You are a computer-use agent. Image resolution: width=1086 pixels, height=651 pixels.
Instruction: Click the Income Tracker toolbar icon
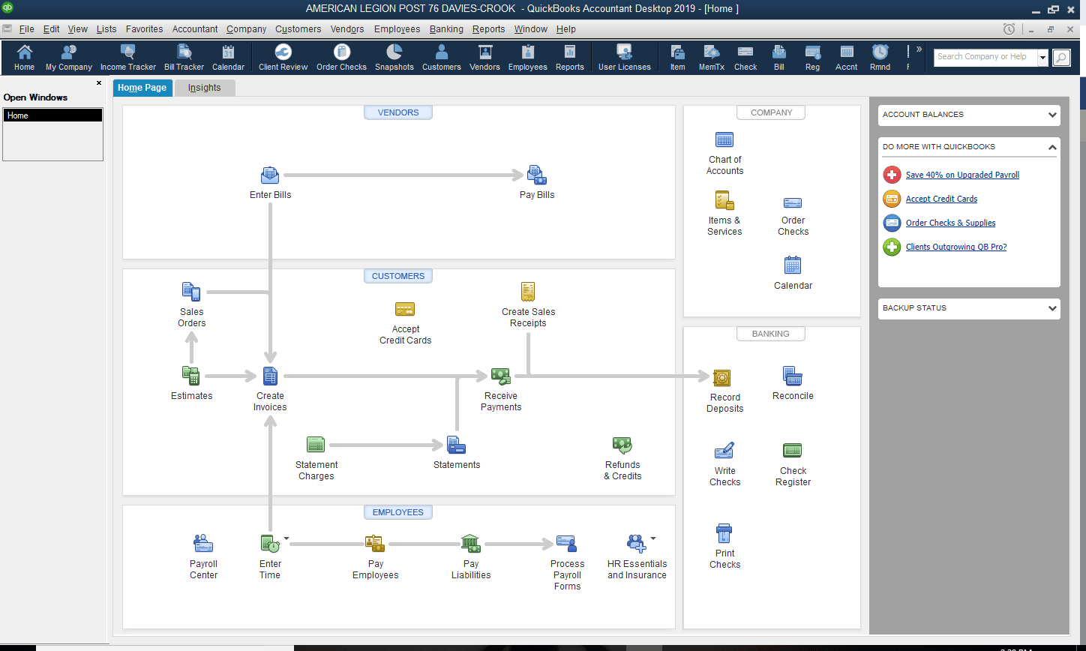pos(128,57)
